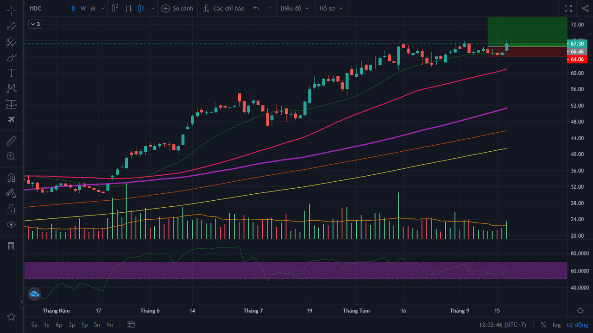593x333 pixels.
Task: Click the Tháng 9 time axis label
Action: tap(460, 311)
